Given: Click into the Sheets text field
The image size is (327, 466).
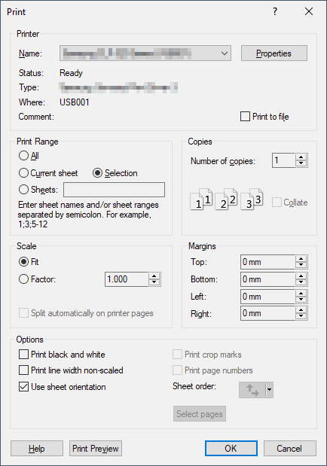Looking at the screenshot, I should pyautogui.click(x=114, y=190).
